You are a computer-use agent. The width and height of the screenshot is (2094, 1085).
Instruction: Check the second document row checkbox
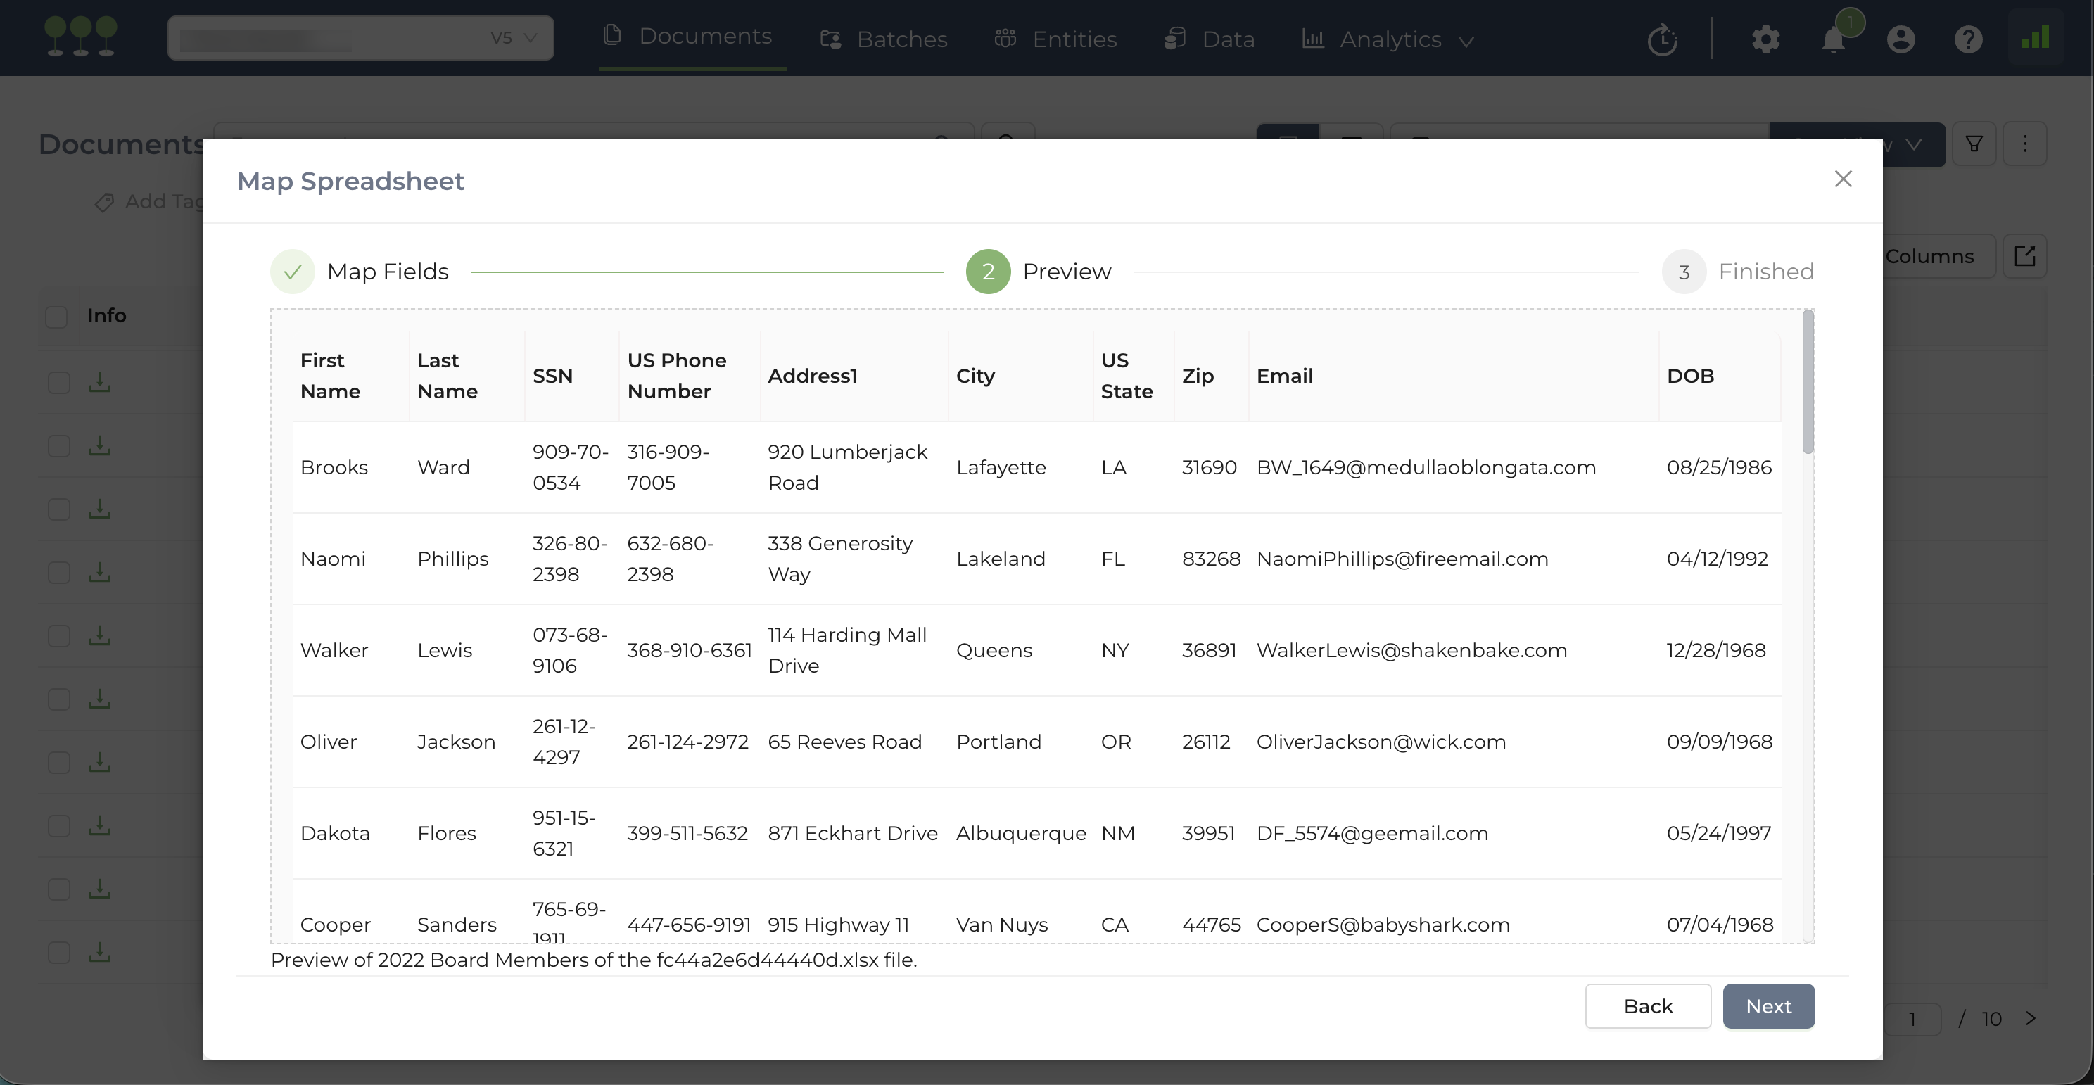click(x=58, y=445)
